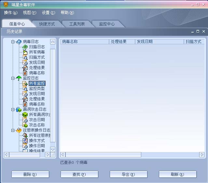
Task: Collapse the 注册表操作日志 tree node
Action: (13, 131)
